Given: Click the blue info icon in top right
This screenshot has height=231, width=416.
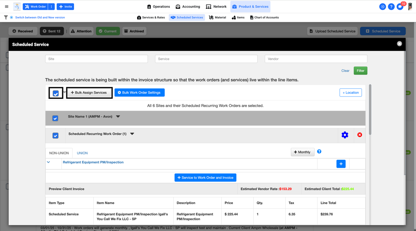Looking at the screenshot, I should (x=383, y=6).
